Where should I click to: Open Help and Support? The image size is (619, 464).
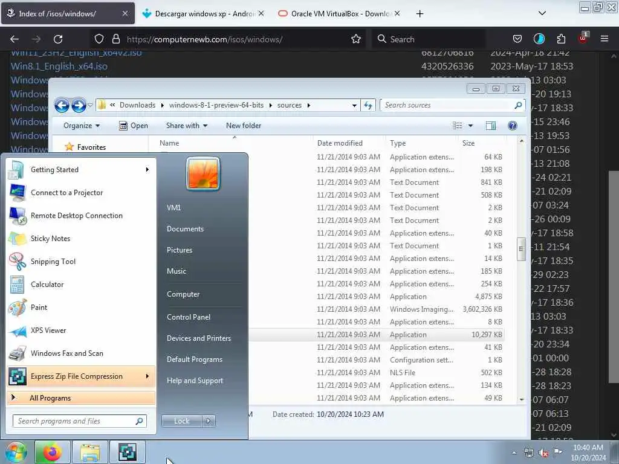195,381
